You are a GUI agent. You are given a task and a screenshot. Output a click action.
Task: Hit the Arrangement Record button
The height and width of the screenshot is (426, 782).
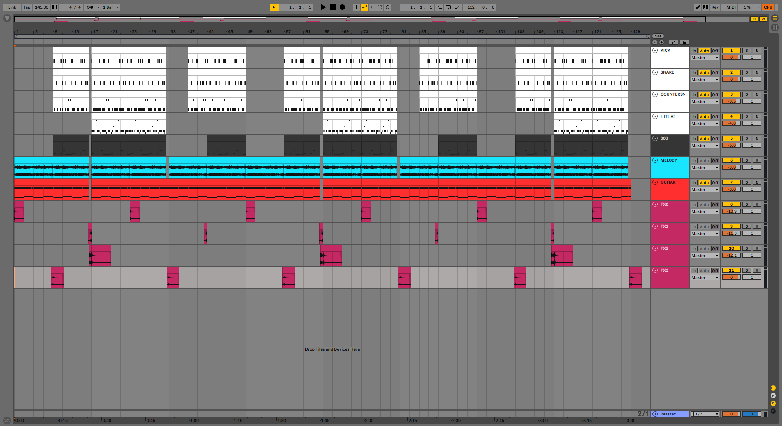coord(342,7)
